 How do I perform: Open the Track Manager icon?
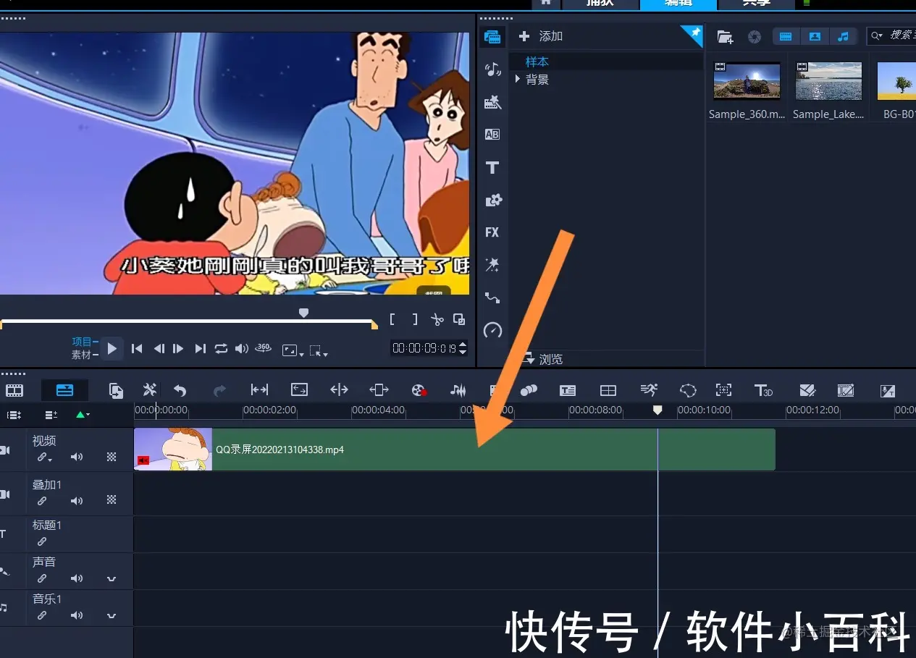14,415
